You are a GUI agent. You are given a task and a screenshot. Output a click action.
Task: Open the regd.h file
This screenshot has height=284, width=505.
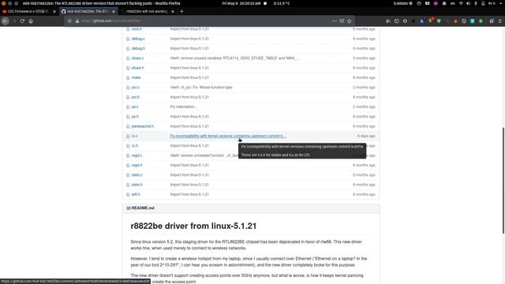tap(137, 165)
